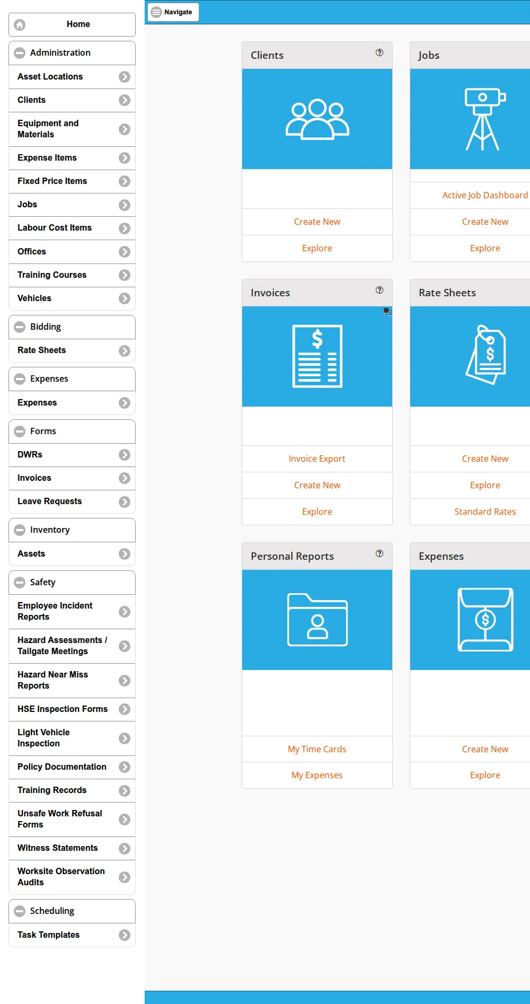Click Explore on Expenses card
This screenshot has height=1004, width=530.
(485, 775)
